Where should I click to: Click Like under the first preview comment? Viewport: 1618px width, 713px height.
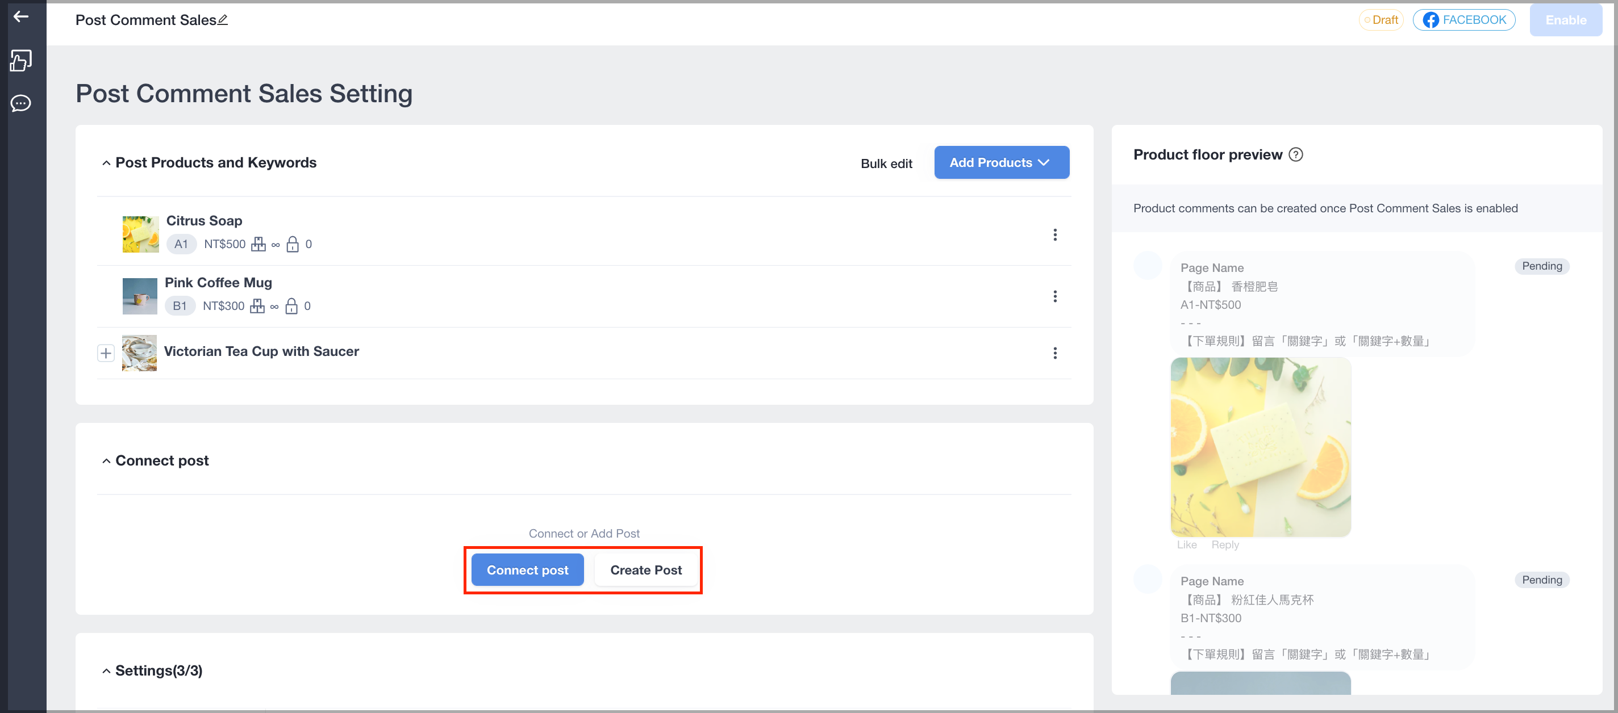1187,546
